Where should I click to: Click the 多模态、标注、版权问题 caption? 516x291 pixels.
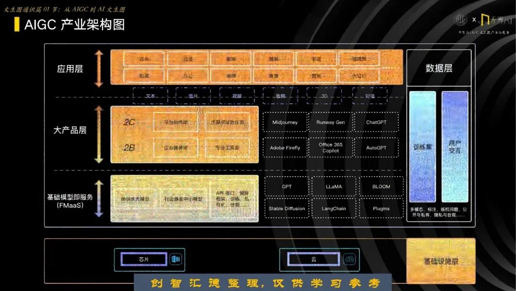click(439, 212)
